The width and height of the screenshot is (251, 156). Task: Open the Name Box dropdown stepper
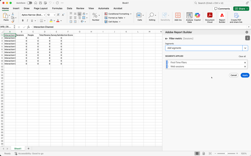[x=14, y=27]
